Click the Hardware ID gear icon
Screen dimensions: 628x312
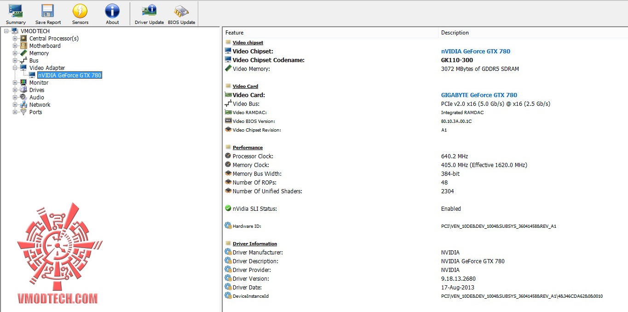point(228,225)
